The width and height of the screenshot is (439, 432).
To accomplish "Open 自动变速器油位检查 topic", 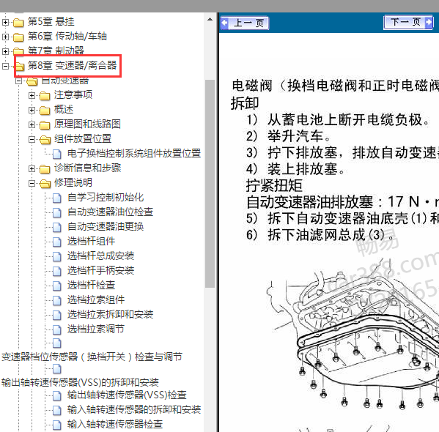I will click(111, 212).
